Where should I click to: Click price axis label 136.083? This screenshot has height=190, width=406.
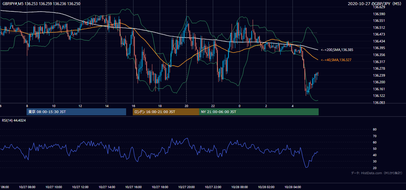tap(379, 103)
